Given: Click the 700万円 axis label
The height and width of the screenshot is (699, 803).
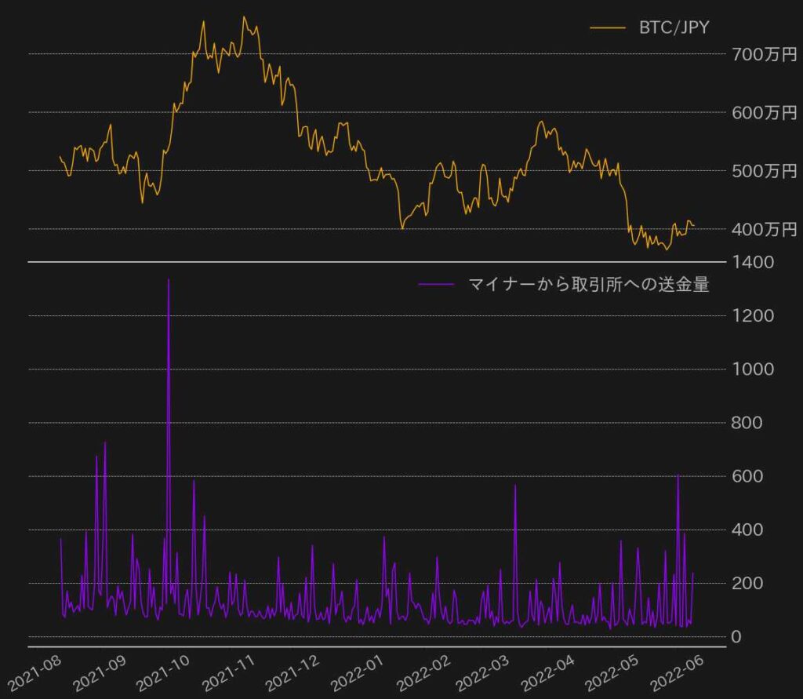Looking at the screenshot, I should point(764,54).
